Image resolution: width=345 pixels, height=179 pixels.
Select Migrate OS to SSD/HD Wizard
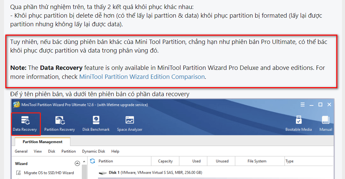(45, 173)
